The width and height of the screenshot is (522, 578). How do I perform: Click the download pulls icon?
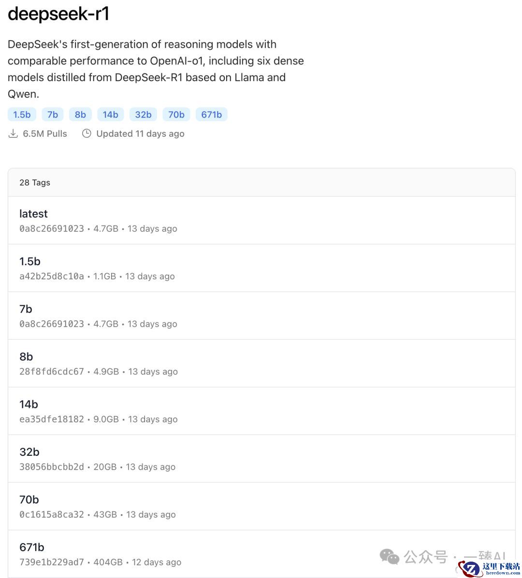click(13, 133)
